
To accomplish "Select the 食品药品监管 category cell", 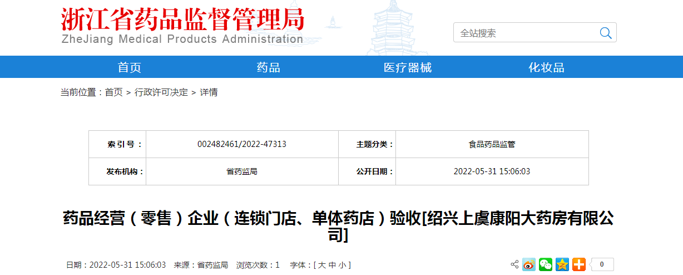I will [x=492, y=144].
